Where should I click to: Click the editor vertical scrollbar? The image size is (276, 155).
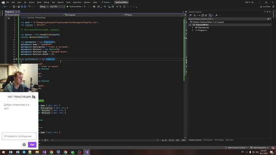pyautogui.click(x=185, y=77)
